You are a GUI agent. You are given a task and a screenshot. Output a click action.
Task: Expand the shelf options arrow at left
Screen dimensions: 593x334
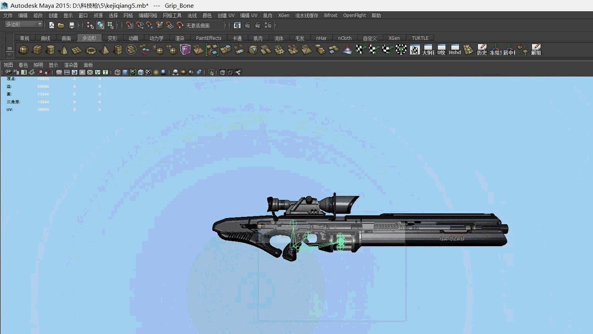tap(10, 55)
